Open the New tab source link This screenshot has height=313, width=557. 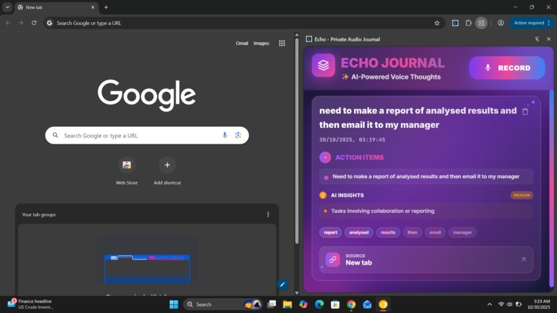[x=426, y=260]
